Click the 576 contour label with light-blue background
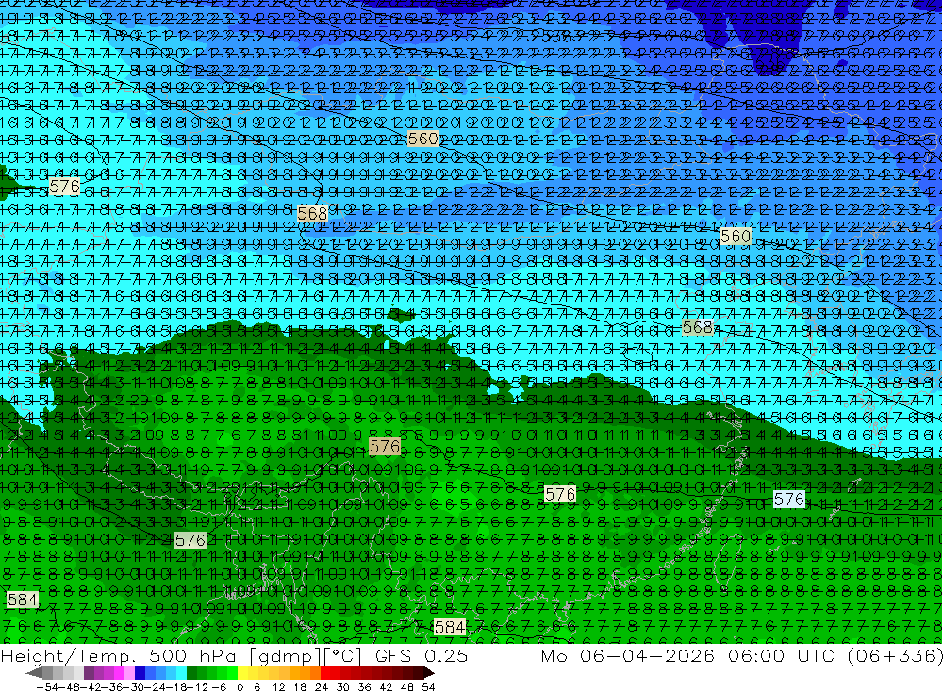943x691 pixels. 789,499
